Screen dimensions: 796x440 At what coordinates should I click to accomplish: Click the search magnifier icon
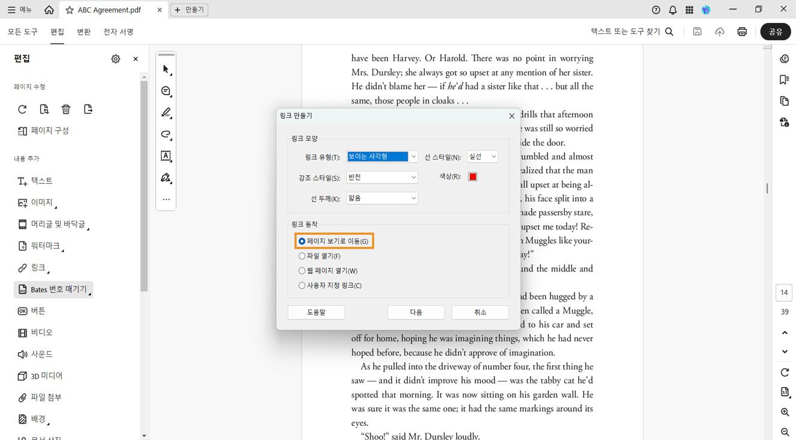669,32
